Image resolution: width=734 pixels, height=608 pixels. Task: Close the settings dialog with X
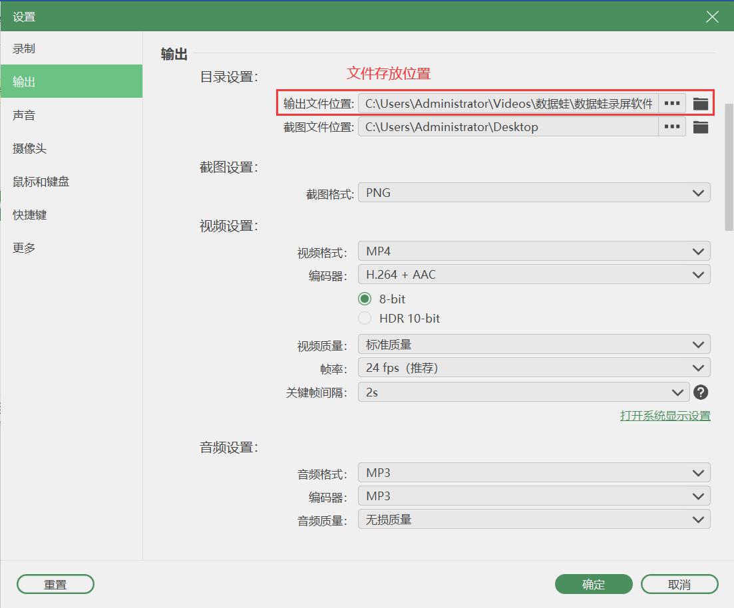tap(712, 17)
